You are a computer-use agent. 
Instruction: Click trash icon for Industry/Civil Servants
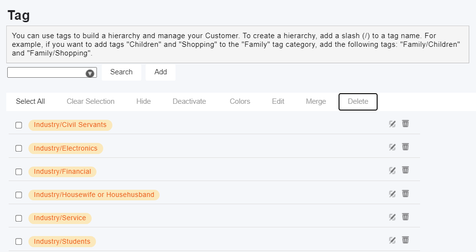(x=405, y=124)
